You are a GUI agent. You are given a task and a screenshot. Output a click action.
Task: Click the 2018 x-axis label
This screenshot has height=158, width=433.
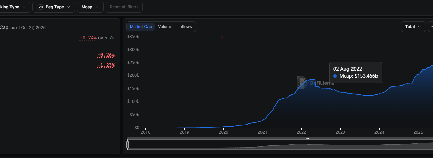tap(145, 132)
